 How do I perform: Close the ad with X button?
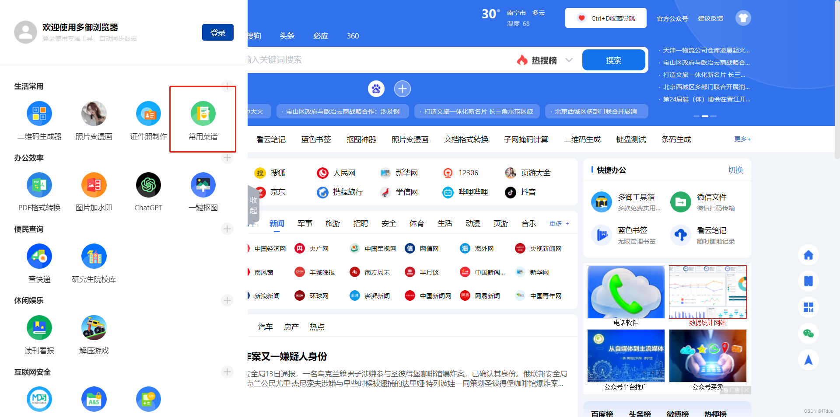click(746, 390)
